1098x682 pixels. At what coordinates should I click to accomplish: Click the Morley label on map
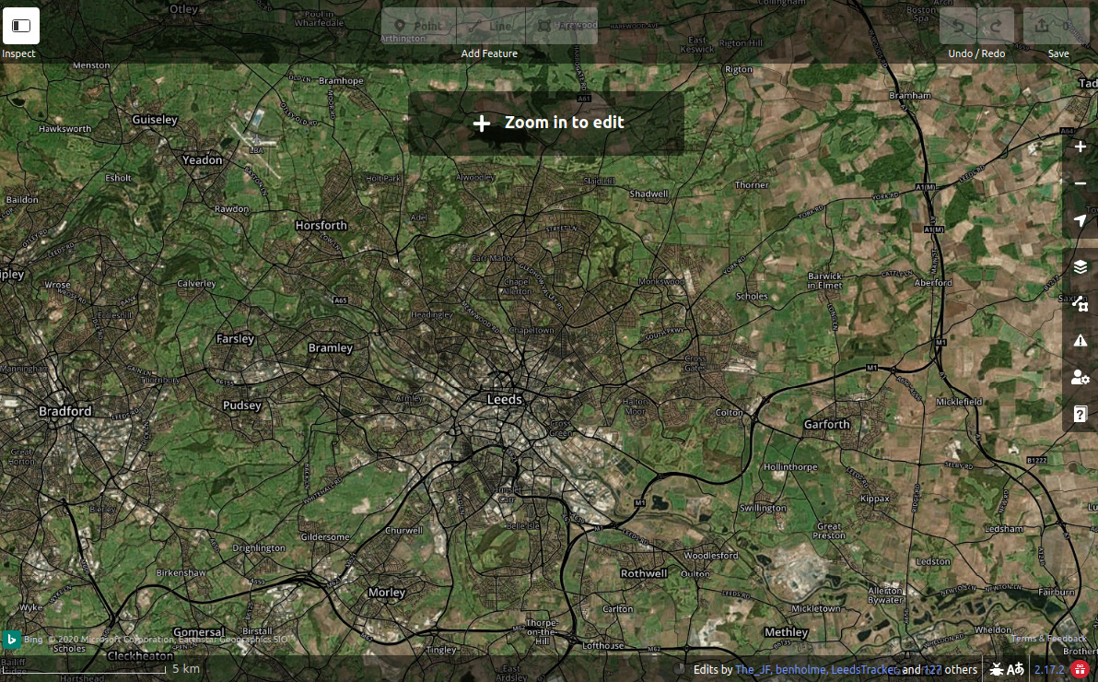point(387,593)
